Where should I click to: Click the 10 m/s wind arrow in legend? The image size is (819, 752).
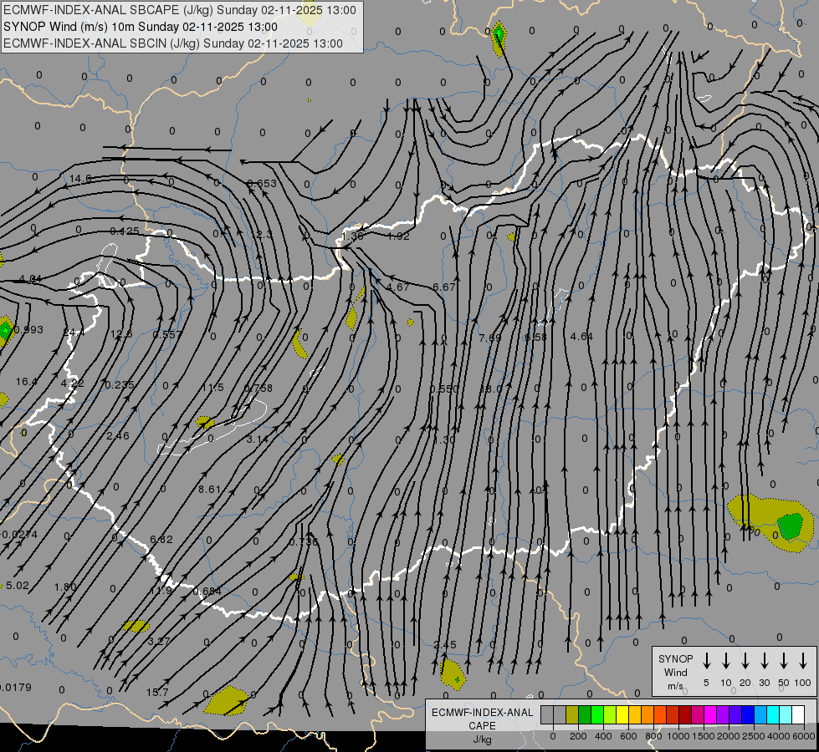pyautogui.click(x=725, y=661)
